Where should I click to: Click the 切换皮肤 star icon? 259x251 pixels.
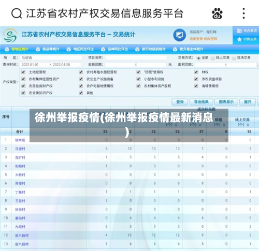[239, 39]
